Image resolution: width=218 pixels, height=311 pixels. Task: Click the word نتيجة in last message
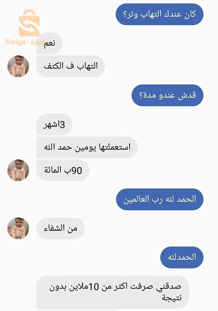point(172,297)
